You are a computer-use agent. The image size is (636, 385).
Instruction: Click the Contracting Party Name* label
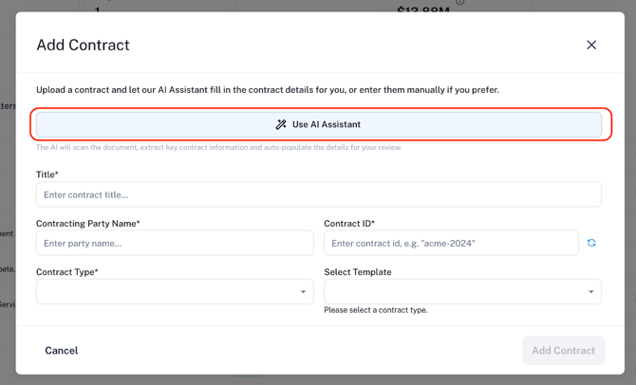tap(87, 224)
